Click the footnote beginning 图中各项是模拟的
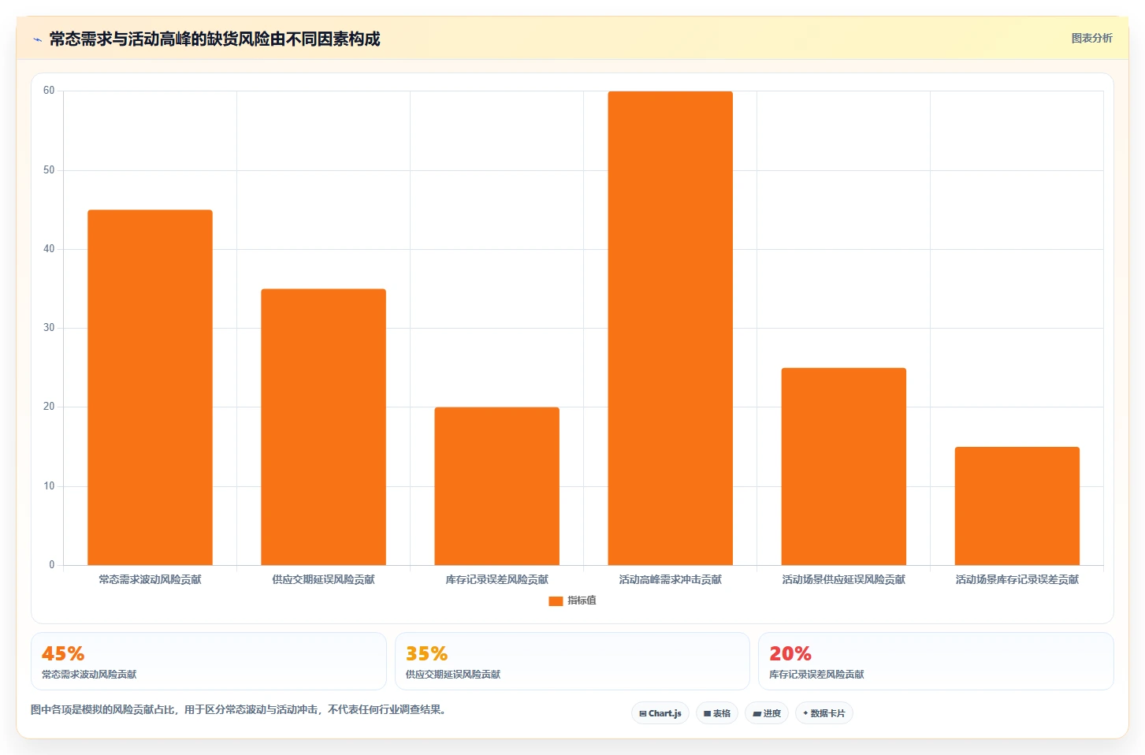This screenshot has width=1145, height=755. point(240,710)
